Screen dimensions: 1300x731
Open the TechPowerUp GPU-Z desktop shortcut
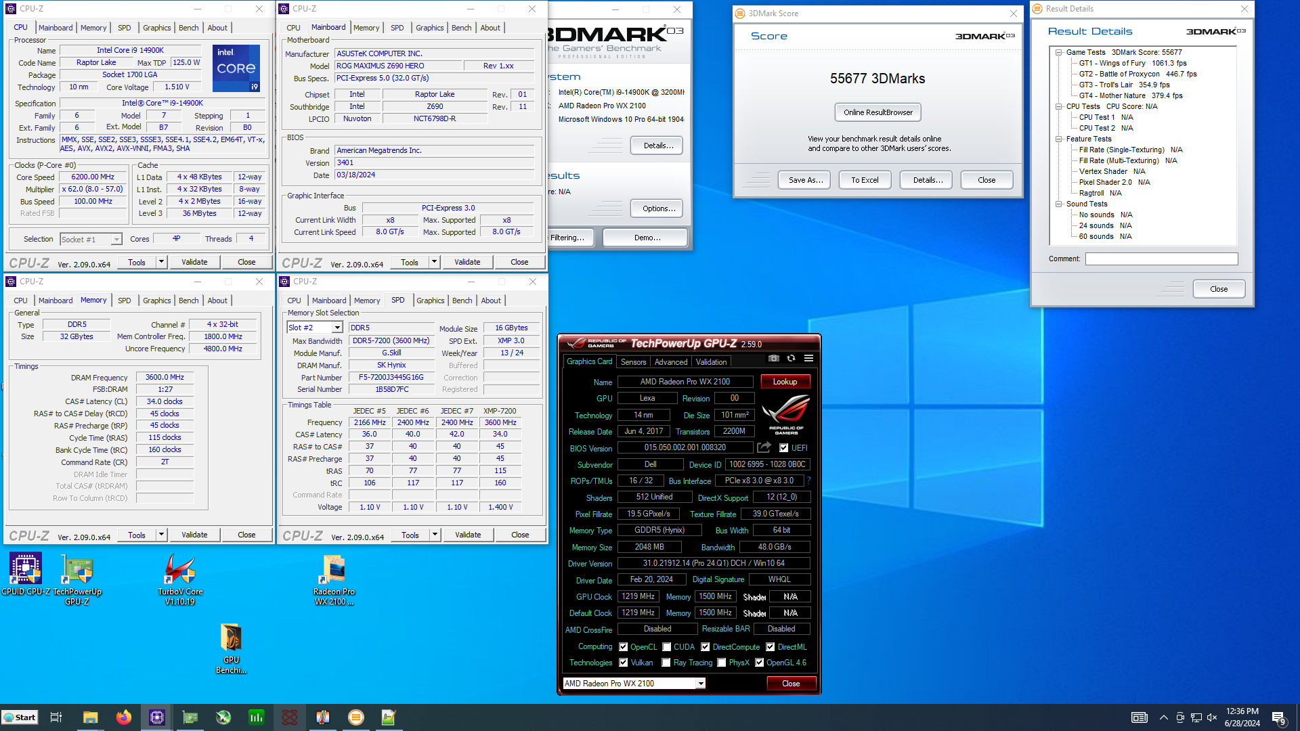pos(77,579)
